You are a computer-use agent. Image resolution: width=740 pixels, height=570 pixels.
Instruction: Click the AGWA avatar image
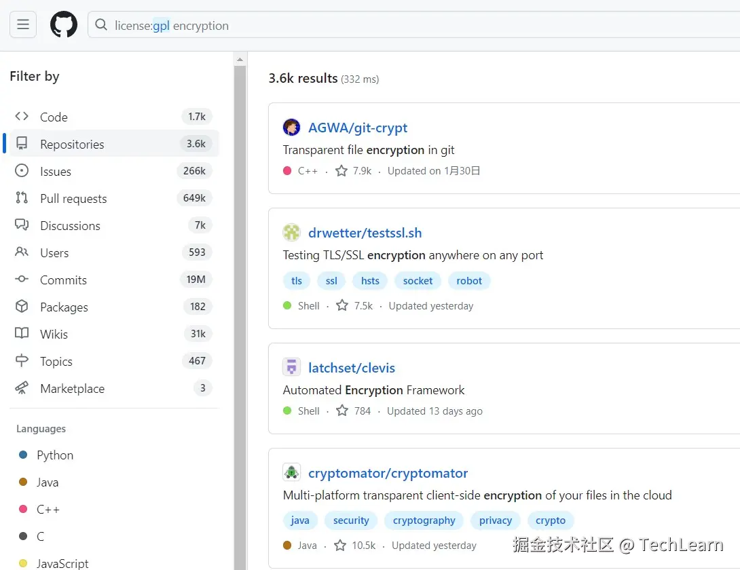click(x=291, y=127)
